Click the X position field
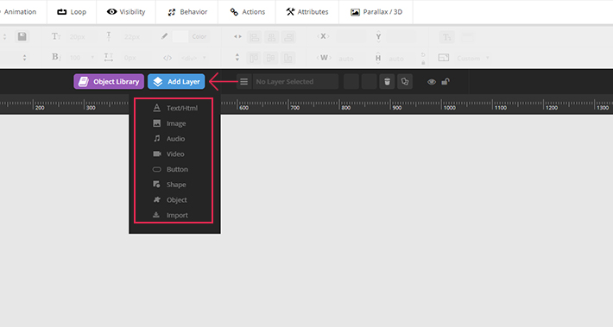 pyautogui.click(x=351, y=37)
